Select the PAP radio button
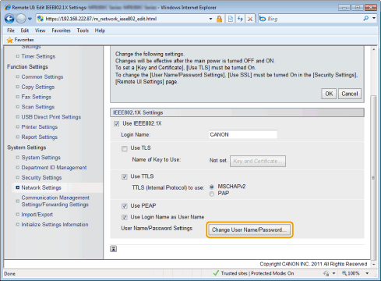This screenshot has height=281, width=381. click(x=212, y=194)
